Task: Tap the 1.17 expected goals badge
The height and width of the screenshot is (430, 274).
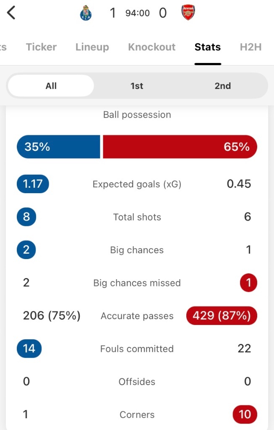Action: tap(33, 184)
